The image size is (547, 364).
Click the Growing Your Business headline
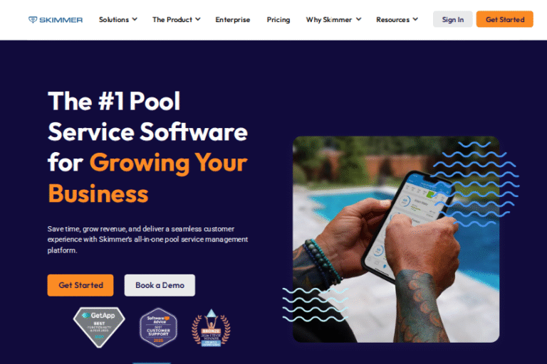(148, 178)
